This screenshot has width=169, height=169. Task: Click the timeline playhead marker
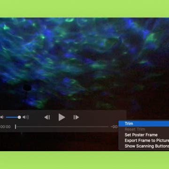15,127
